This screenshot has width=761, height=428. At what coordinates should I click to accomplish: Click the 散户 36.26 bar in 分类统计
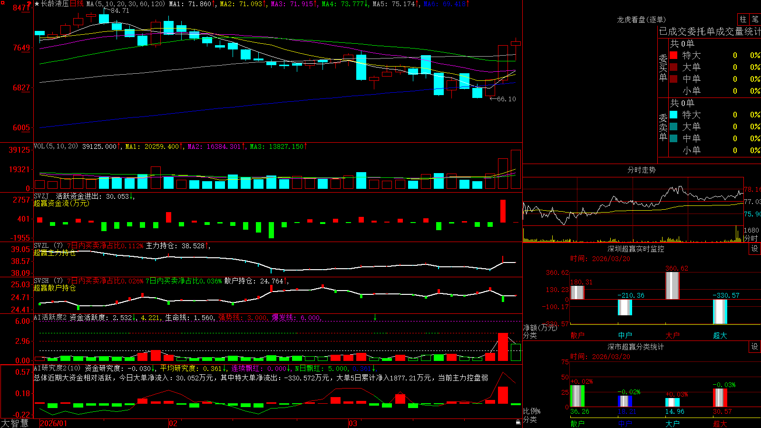[x=577, y=396]
